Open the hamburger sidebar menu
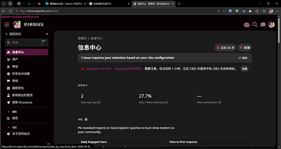This screenshot has width=281, height=149. 7,24
